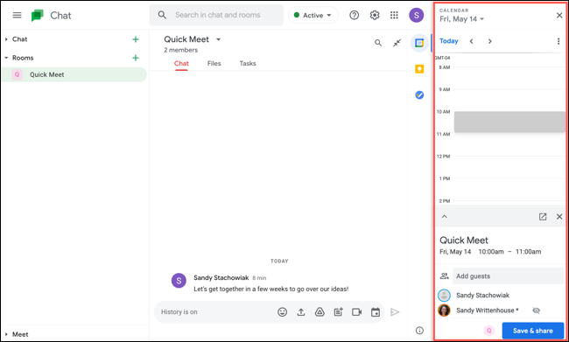
Task: Send the chat message arrow
Action: 395,312
